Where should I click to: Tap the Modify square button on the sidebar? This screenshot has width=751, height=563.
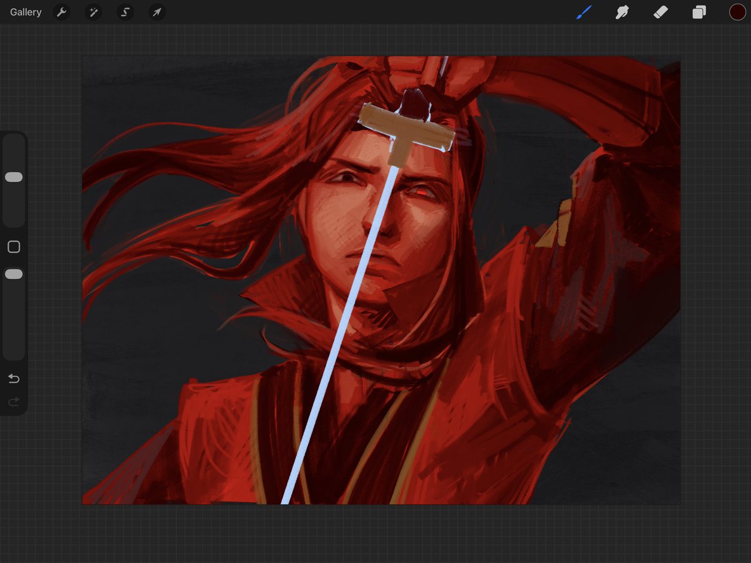[x=13, y=247]
